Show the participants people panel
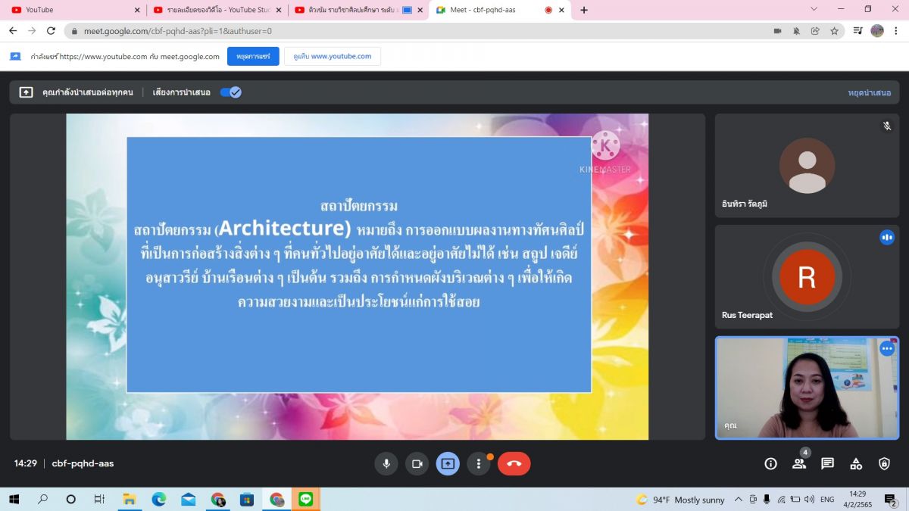The width and height of the screenshot is (909, 511). tap(799, 463)
